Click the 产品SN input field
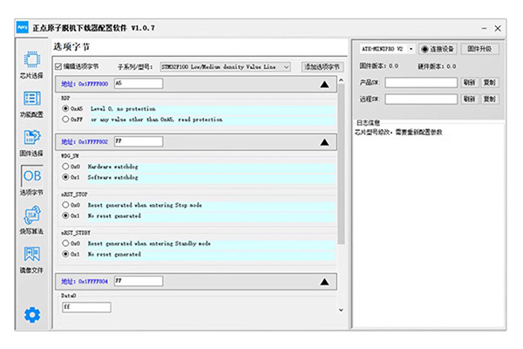 click(x=421, y=82)
